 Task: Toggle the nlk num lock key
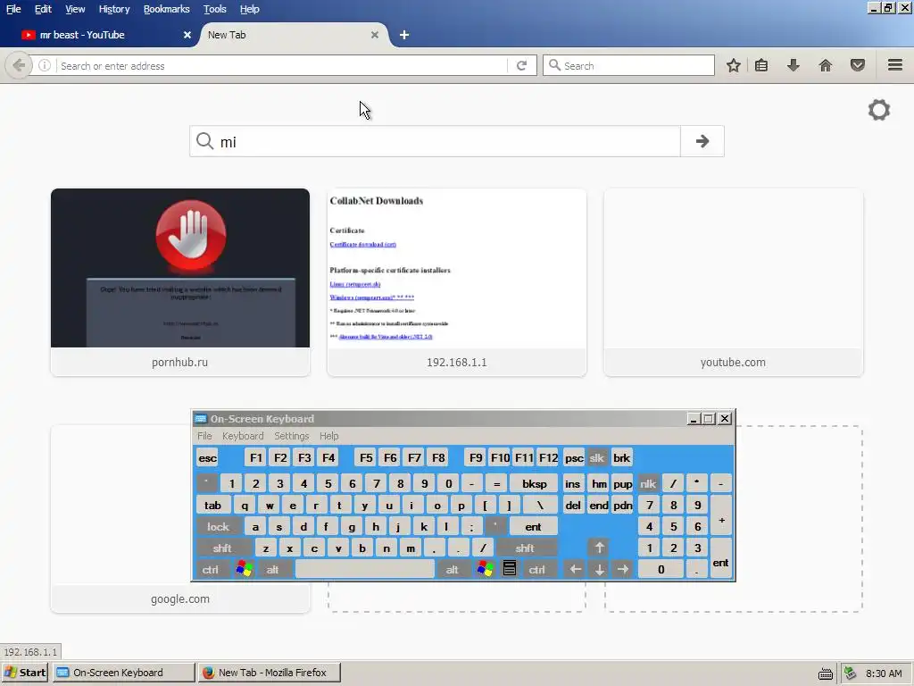pos(648,483)
